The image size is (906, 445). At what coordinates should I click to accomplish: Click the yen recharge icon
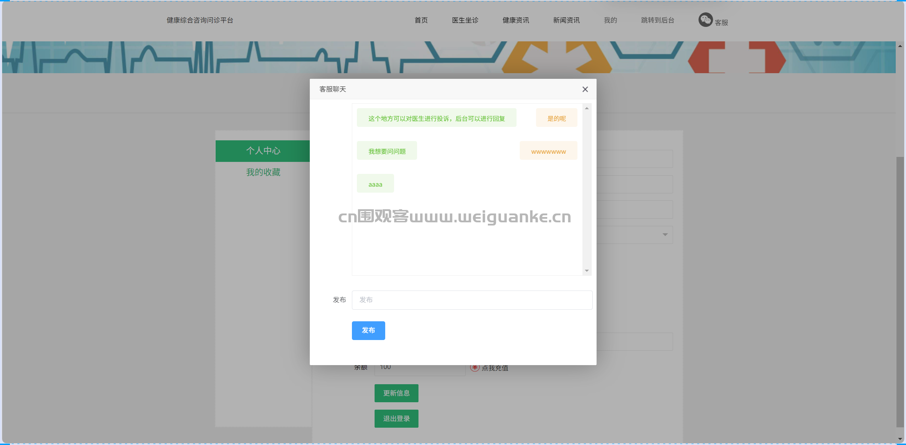point(475,368)
